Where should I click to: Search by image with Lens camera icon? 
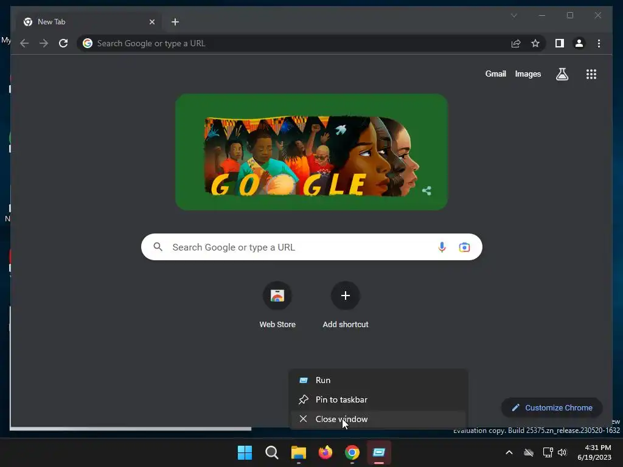click(464, 247)
